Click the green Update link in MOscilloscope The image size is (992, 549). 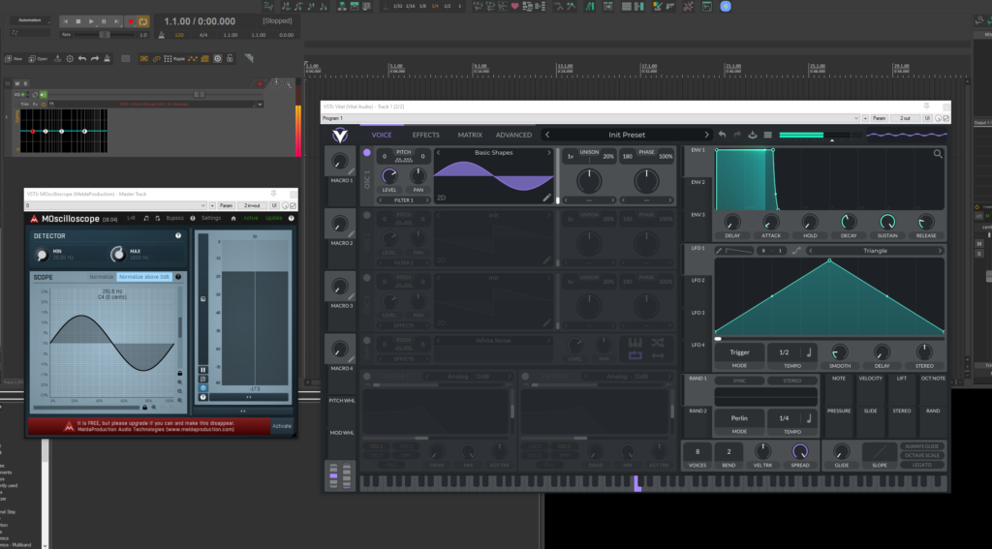tap(274, 218)
